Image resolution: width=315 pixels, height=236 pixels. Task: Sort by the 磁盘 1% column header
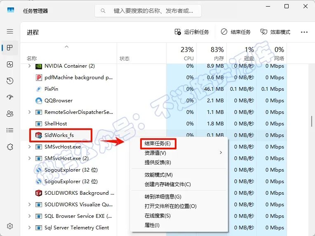[242, 53]
